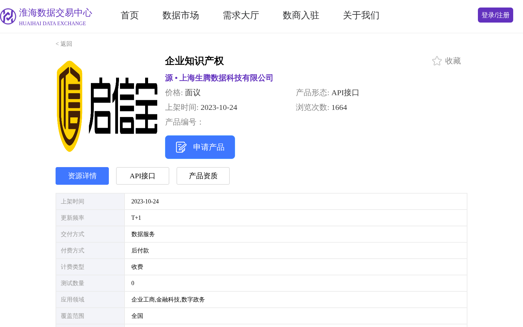Click 付费方式 value 后付款
523x327 pixels.
coord(140,250)
